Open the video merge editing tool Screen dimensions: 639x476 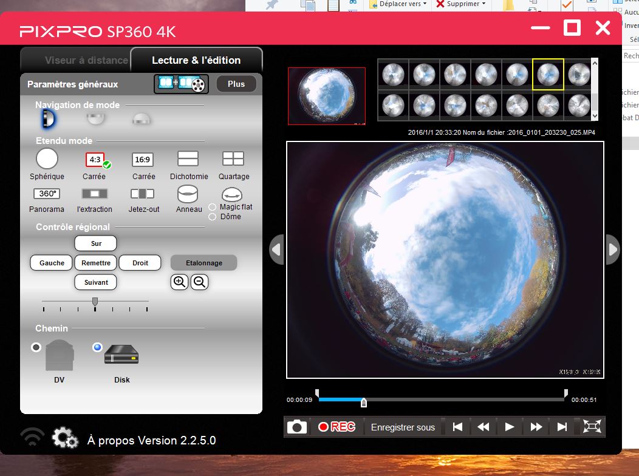point(182,84)
